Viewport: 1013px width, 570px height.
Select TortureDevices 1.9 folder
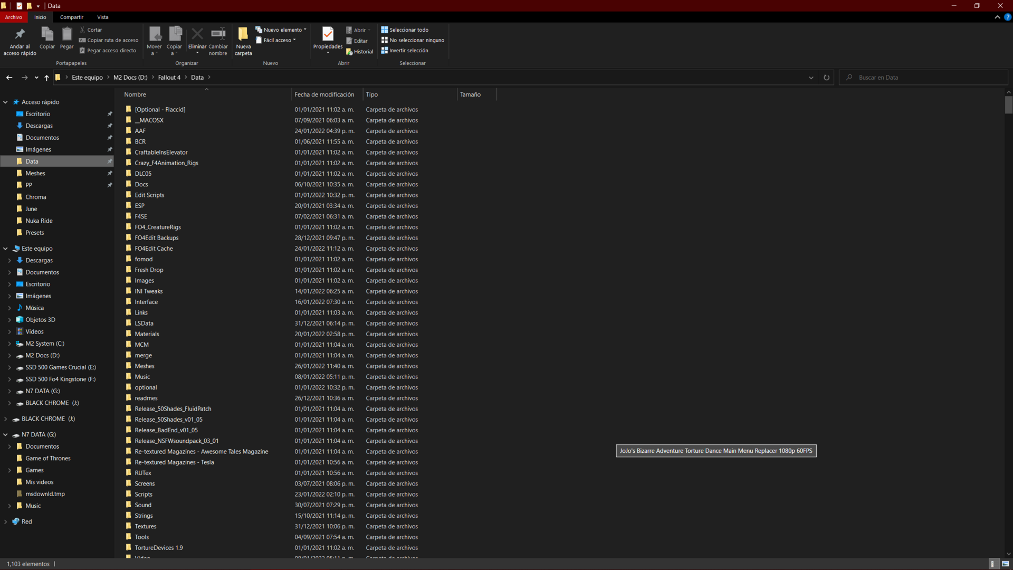(x=158, y=548)
